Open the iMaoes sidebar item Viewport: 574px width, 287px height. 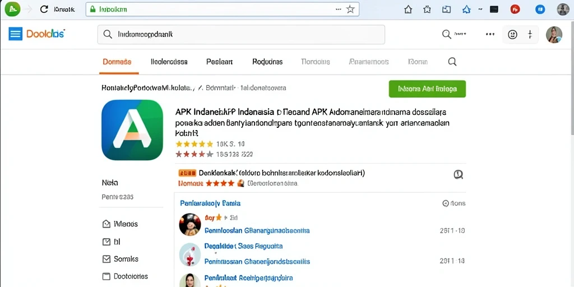(121, 224)
